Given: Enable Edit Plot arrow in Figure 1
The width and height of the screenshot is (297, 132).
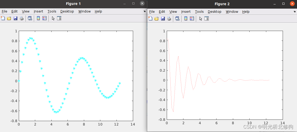Looking at the screenshot, I should click(x=53, y=18).
